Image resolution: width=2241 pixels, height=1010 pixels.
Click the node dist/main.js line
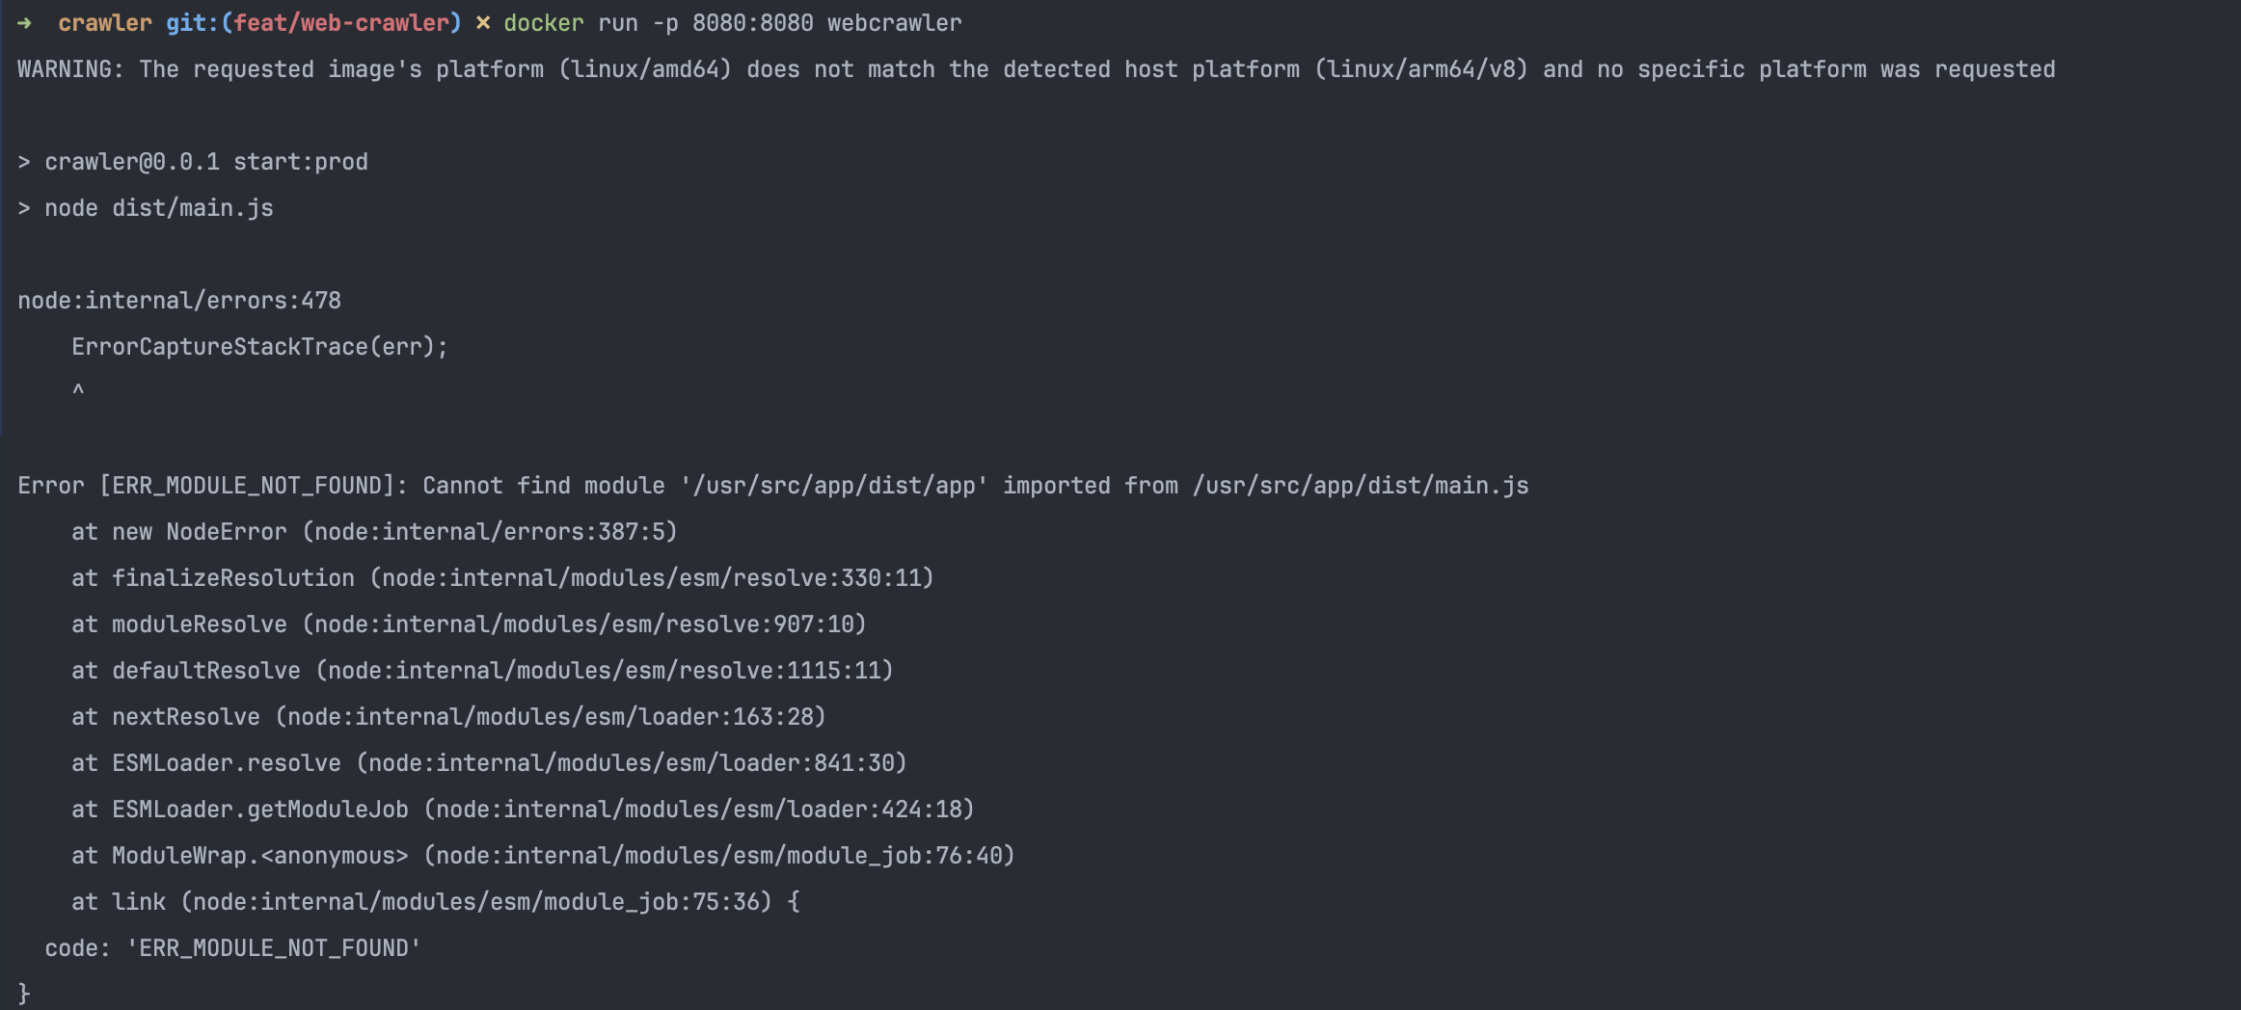click(146, 208)
